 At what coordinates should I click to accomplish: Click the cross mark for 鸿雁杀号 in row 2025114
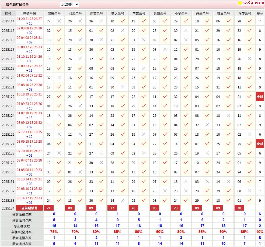[59, 21]
